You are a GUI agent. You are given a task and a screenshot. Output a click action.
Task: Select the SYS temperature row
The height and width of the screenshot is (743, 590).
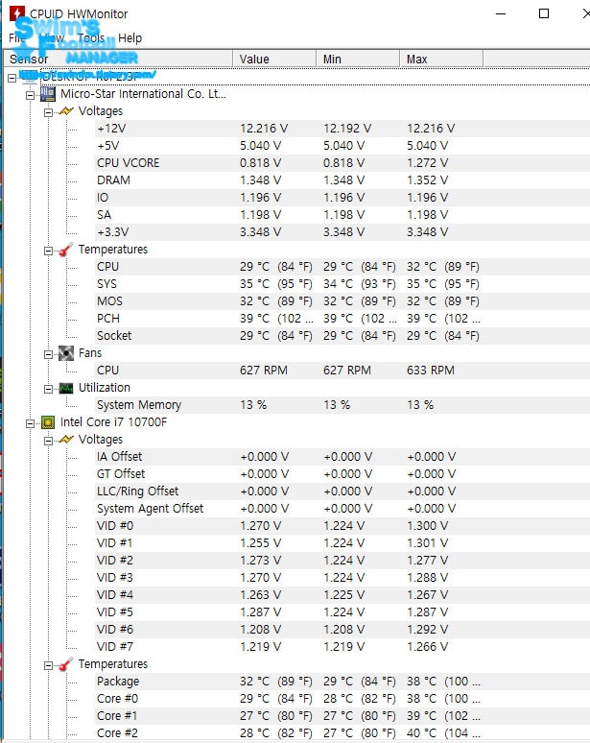point(342,284)
